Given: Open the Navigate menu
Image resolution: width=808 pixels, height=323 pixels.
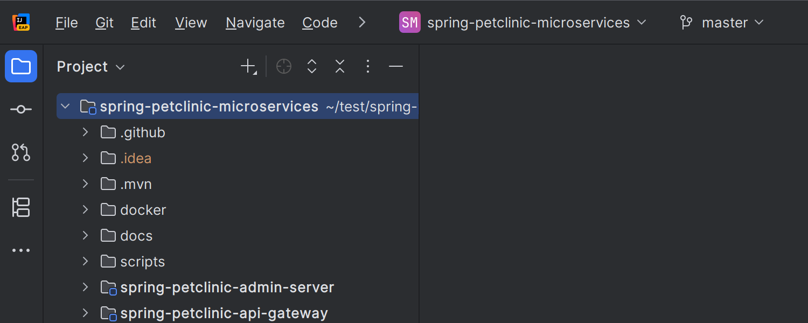Looking at the screenshot, I should click(255, 23).
